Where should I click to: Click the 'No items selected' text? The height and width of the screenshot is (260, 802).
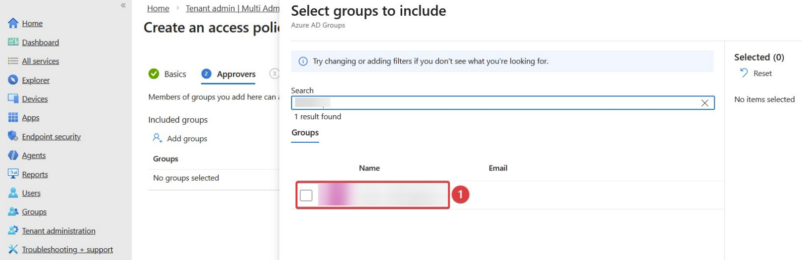pos(764,99)
